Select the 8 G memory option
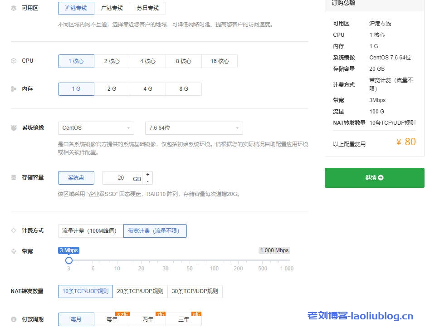Image resolution: width=425 pixels, height=333 pixels. (184, 89)
